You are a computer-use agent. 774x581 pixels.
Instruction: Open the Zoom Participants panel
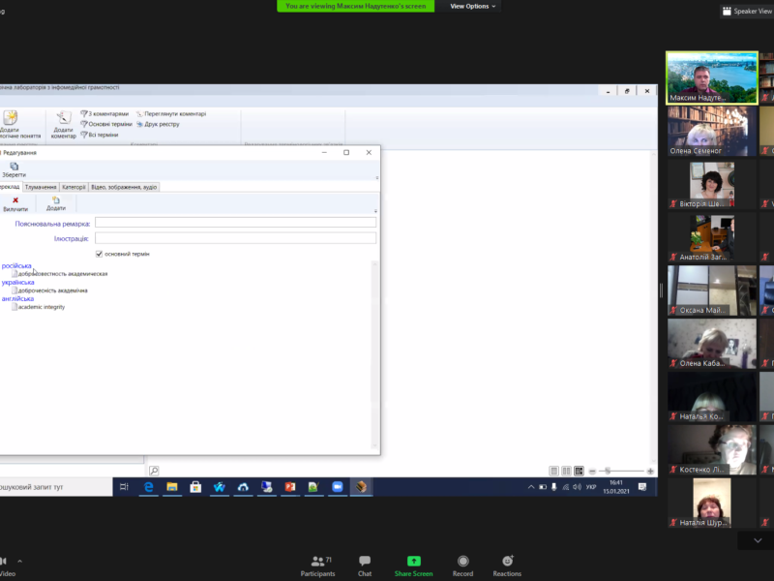pyautogui.click(x=317, y=566)
